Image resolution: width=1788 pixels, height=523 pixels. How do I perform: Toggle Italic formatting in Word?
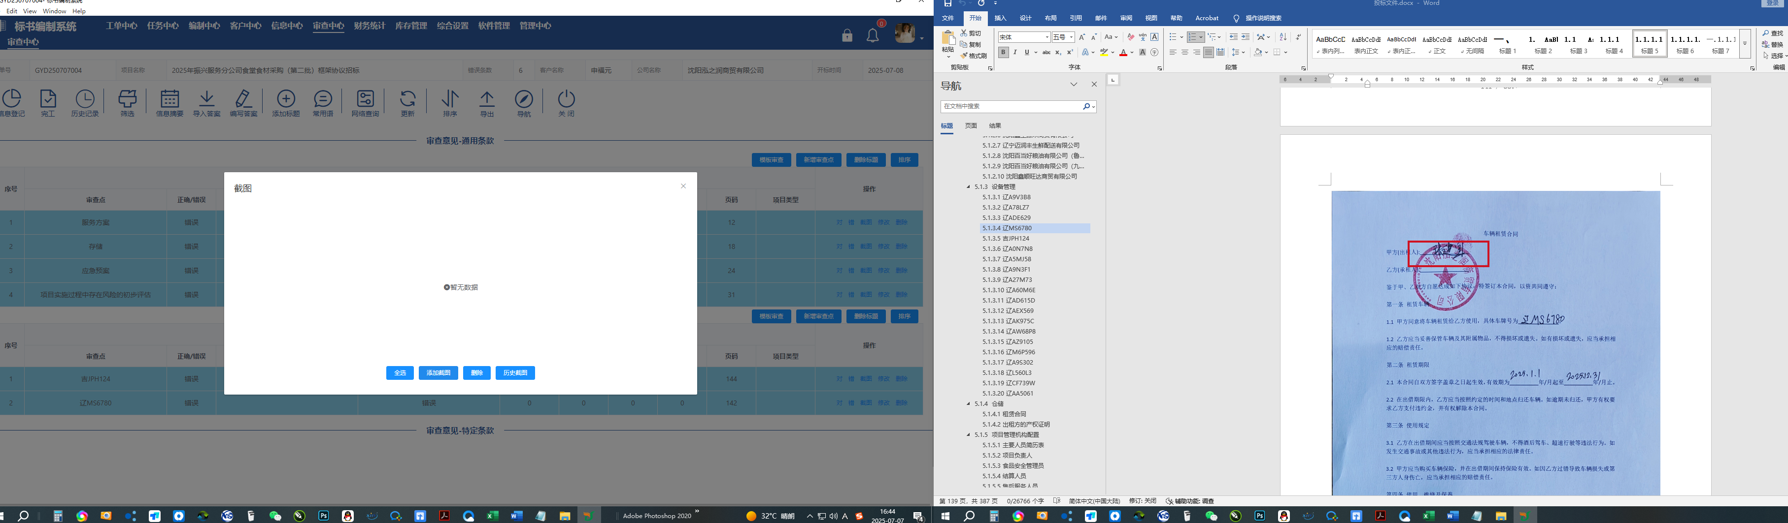pyautogui.click(x=1015, y=52)
